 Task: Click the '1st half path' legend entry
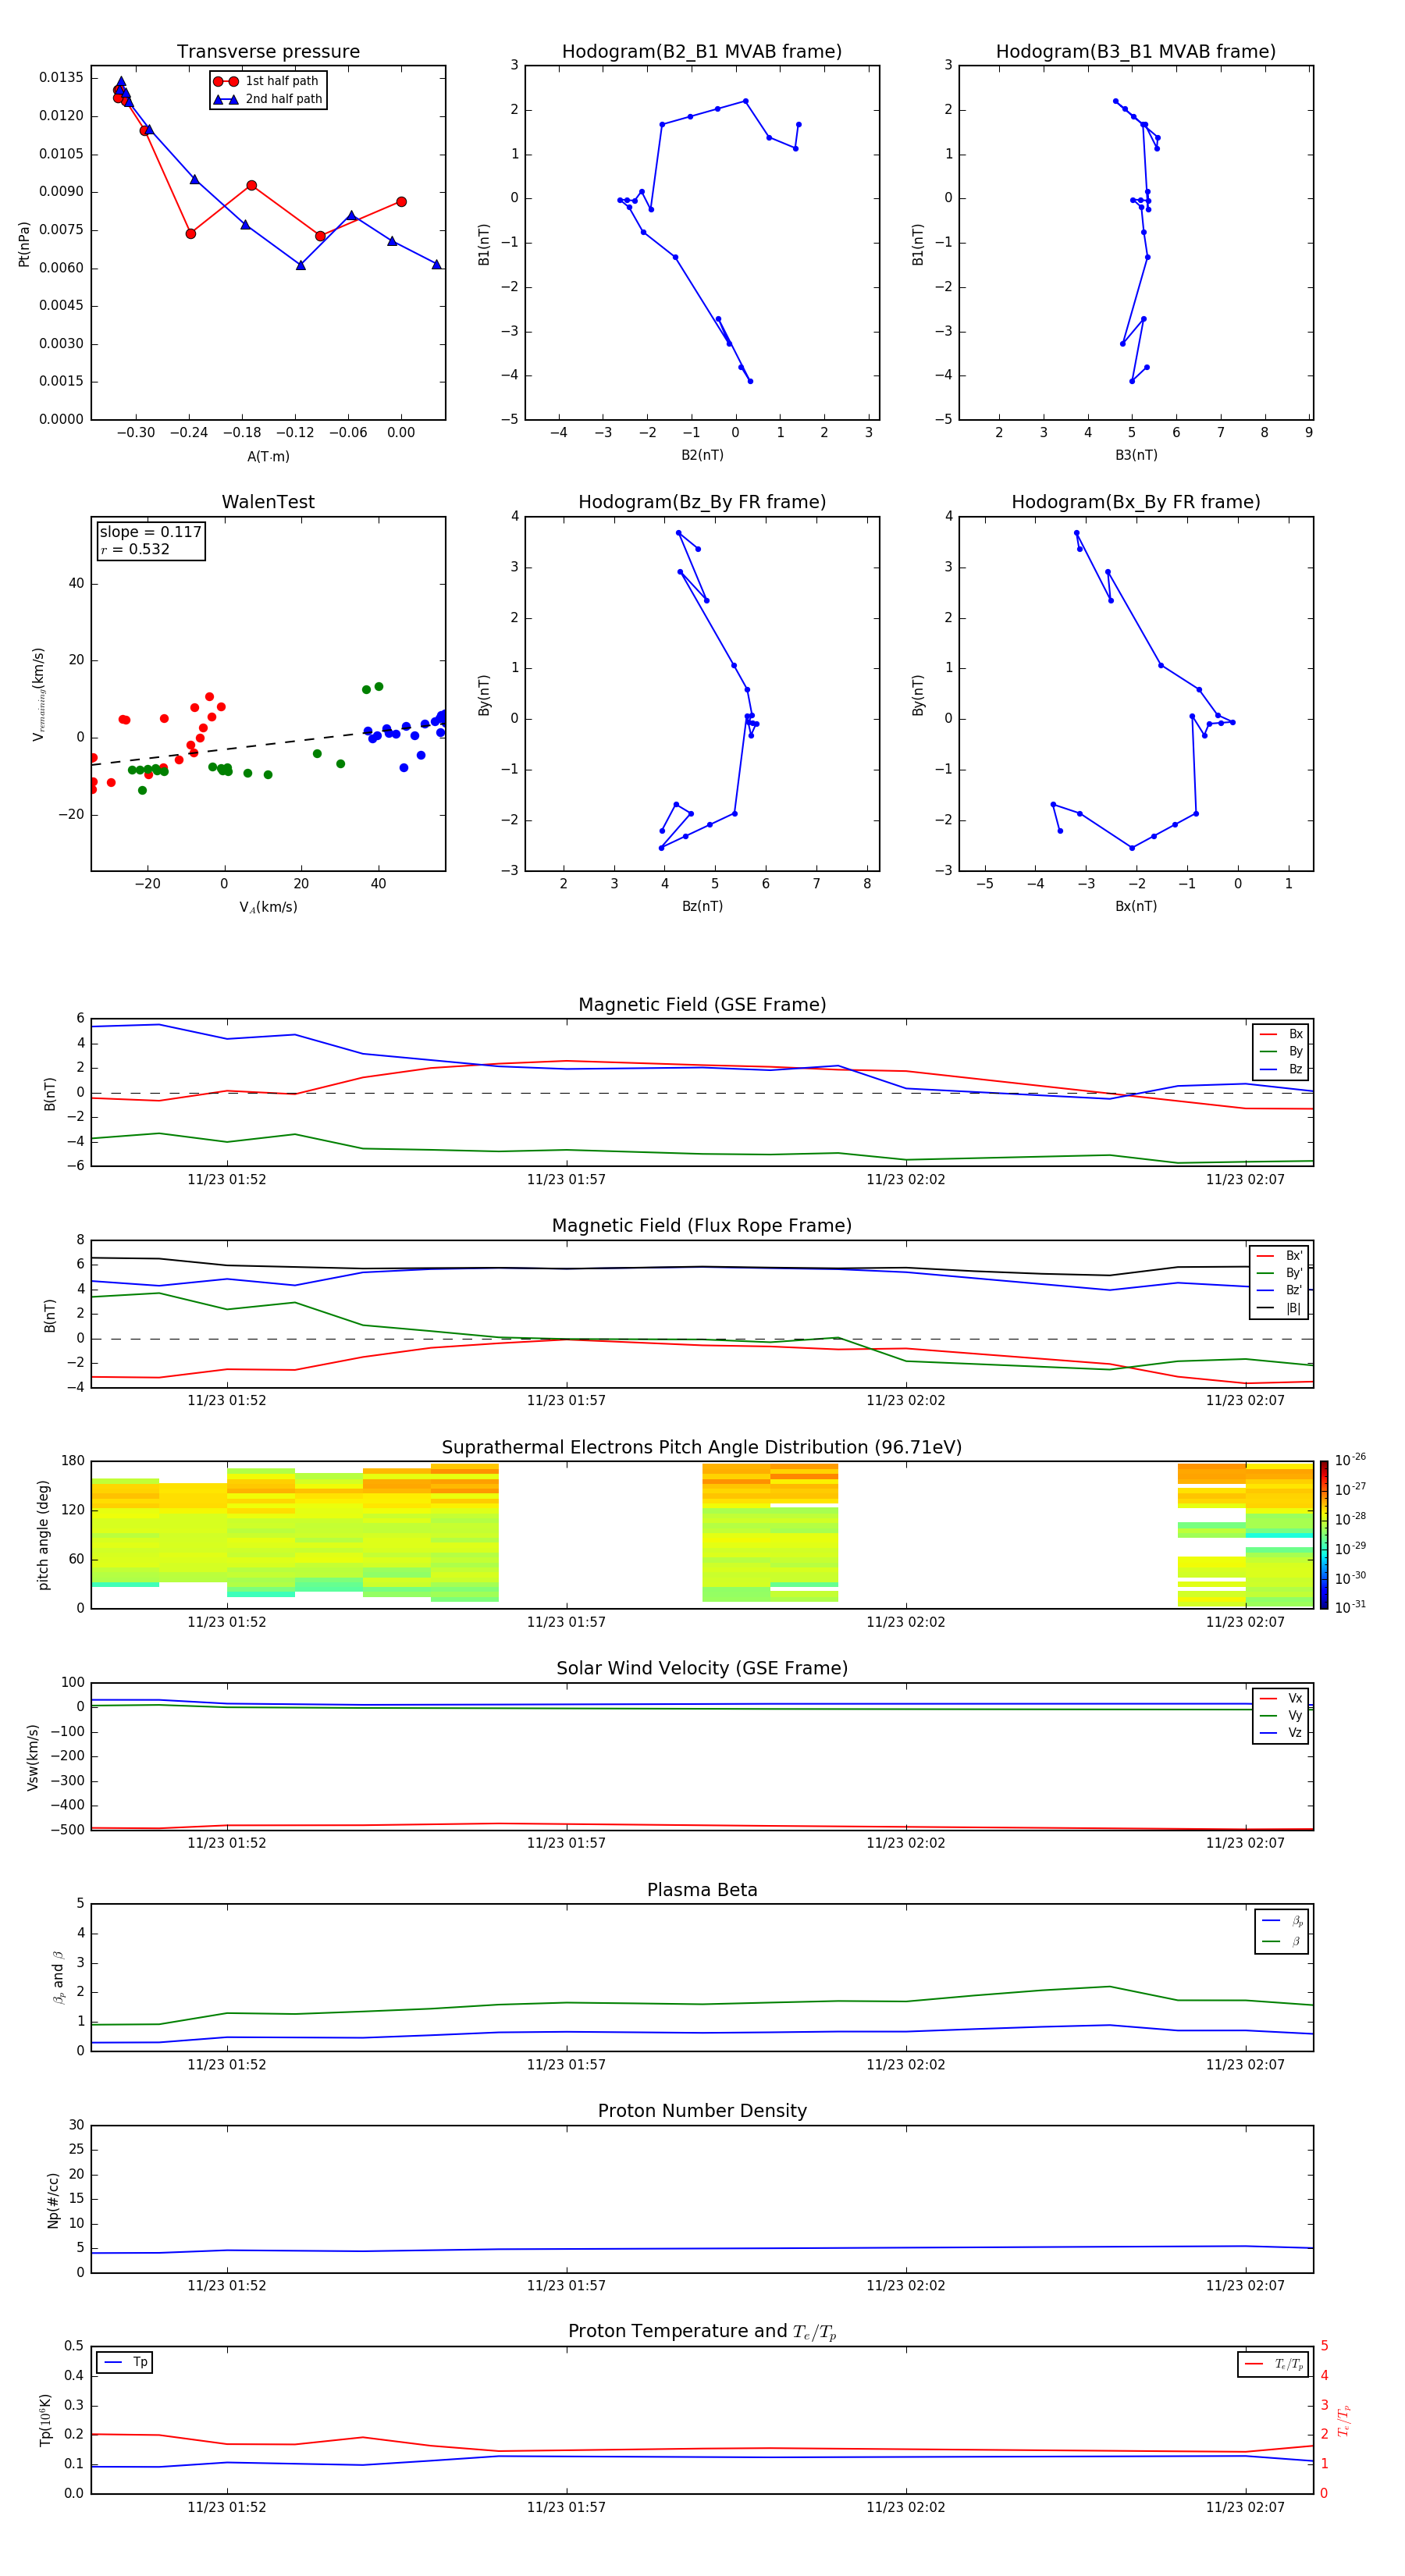point(266,81)
